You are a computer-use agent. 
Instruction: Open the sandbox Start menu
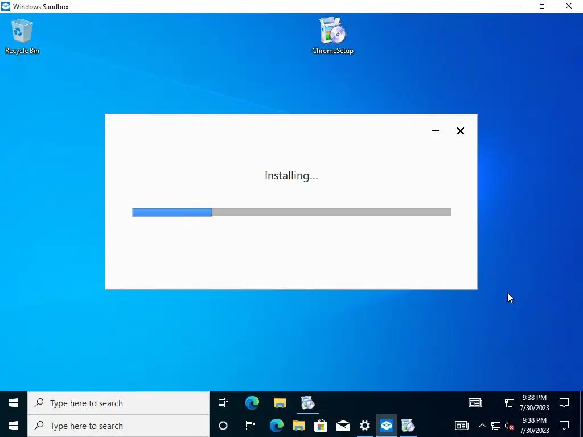pyautogui.click(x=14, y=403)
